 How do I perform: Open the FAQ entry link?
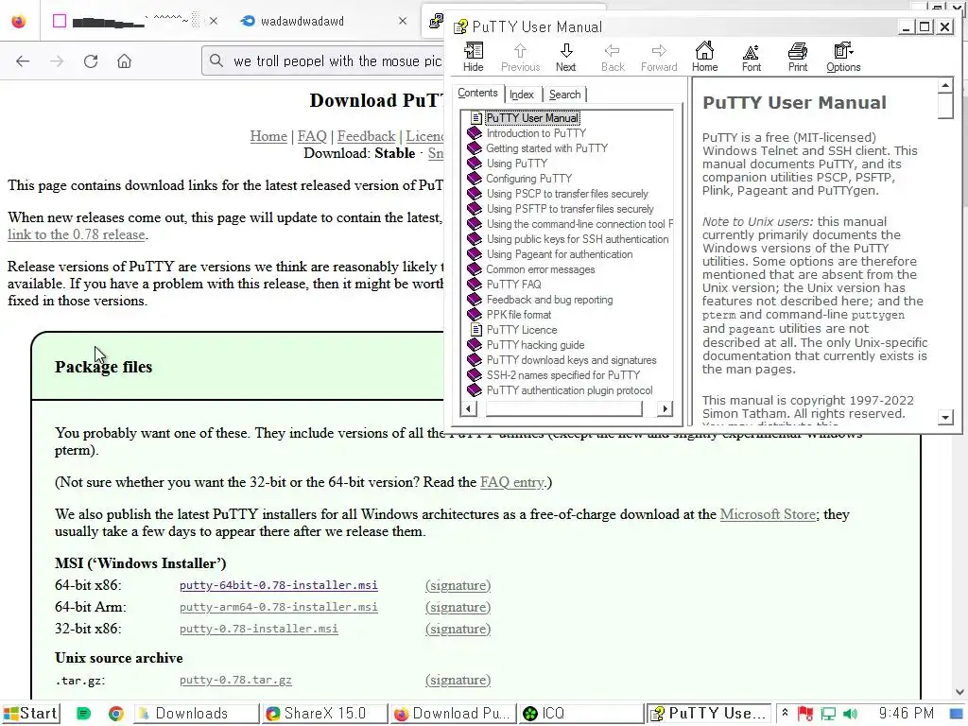coord(512,482)
